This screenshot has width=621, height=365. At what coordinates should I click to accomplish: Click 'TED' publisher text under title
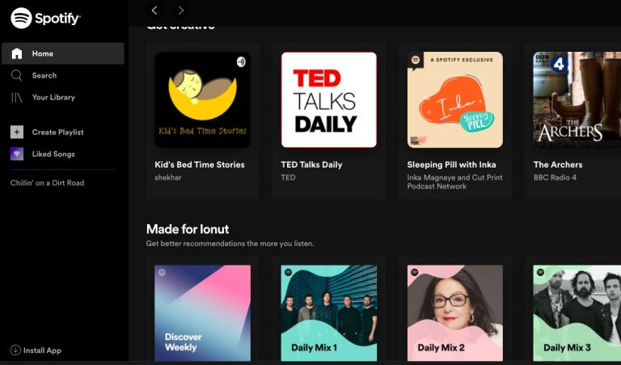[x=289, y=177]
